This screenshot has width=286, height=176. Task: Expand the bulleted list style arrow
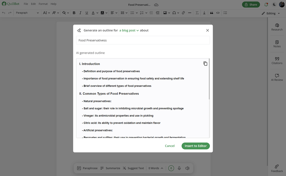[137, 13]
